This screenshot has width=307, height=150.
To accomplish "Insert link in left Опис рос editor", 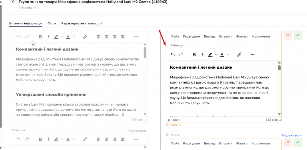I will coord(85,139).
